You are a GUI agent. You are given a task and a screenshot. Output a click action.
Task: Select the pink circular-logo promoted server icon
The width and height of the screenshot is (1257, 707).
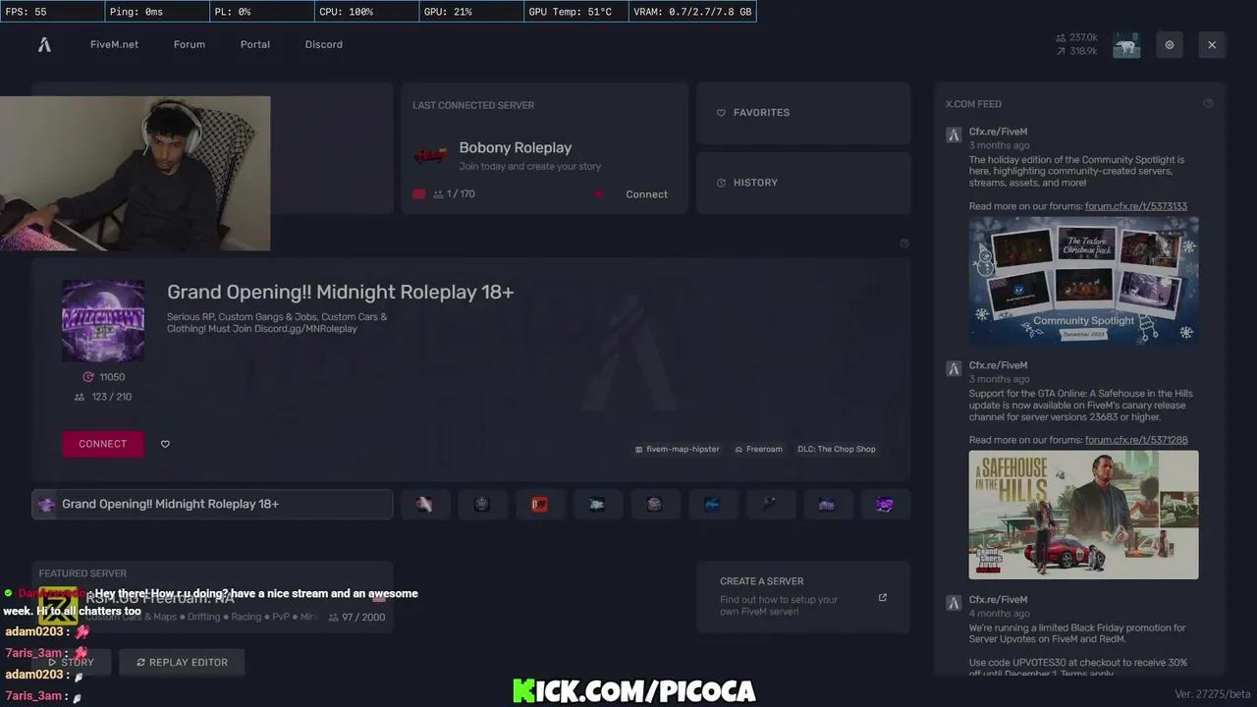pyautogui.click(x=654, y=504)
